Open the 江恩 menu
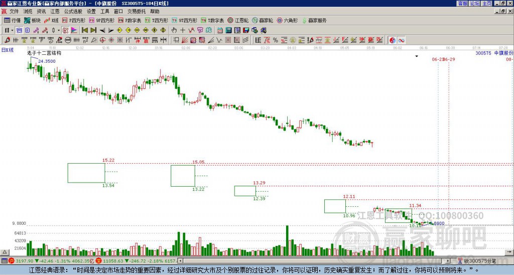The image size is (514, 275). 55,12
